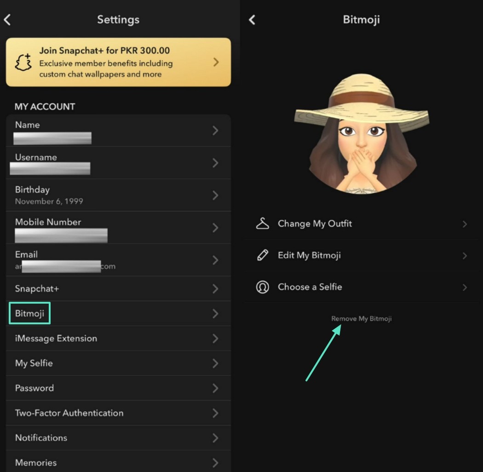Open the Username settings via its chevron
Image resolution: width=483 pixels, height=472 pixels.
coord(215,163)
